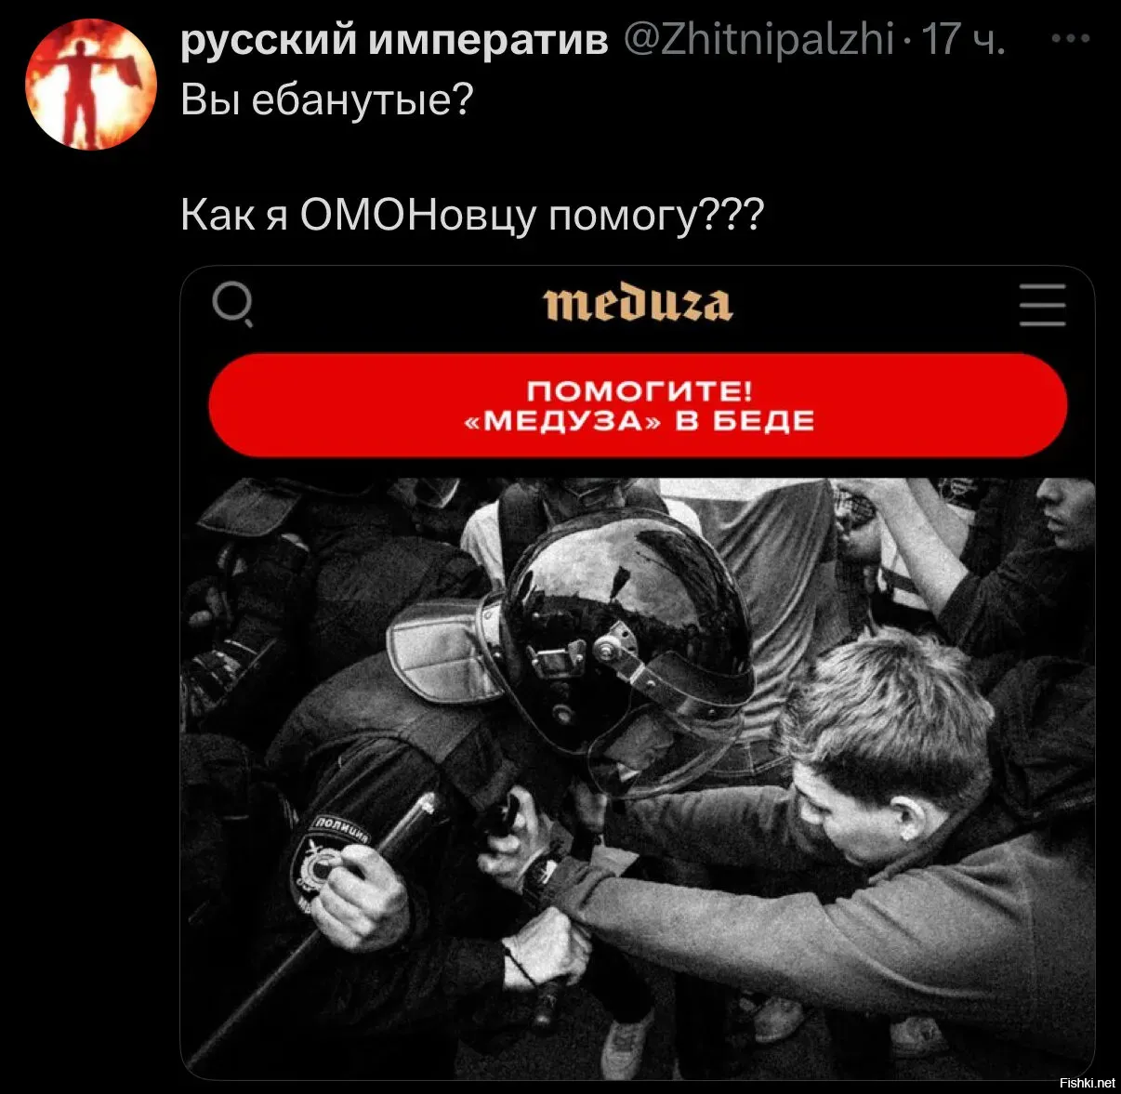Click the Fishki.net watermark
1121x1094 pixels.
click(1087, 1082)
